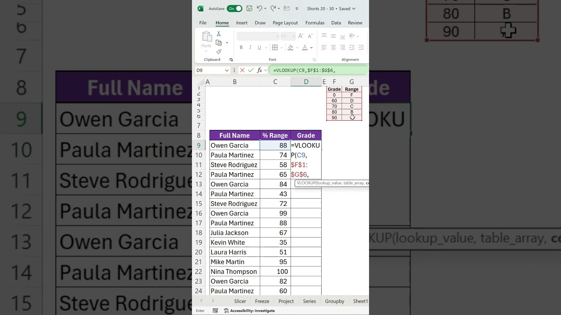Screen dimensions: 561x315
Task: Open the Review ribbon tab
Action: pyautogui.click(x=355, y=23)
